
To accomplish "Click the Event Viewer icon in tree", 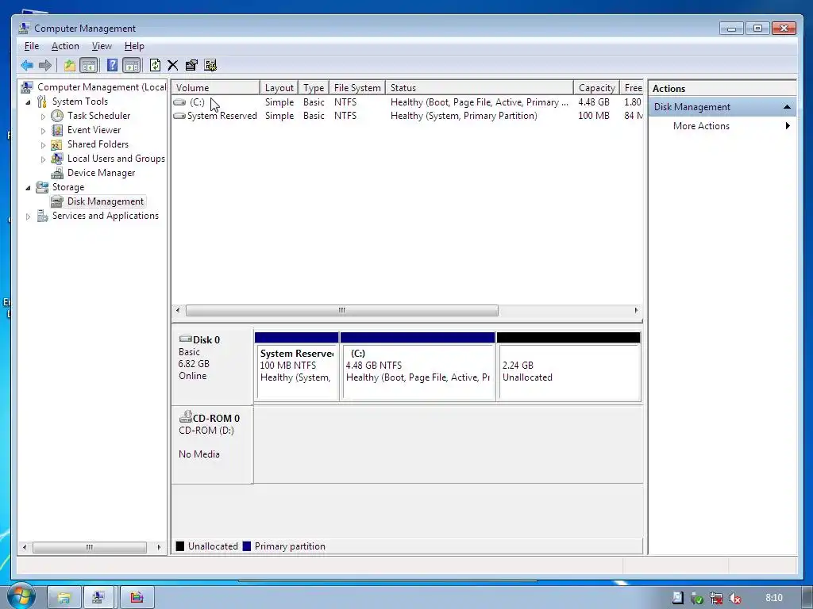I will click(x=57, y=130).
